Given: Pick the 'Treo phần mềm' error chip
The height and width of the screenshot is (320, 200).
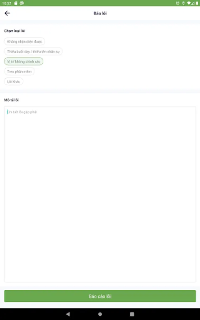Looking at the screenshot, I should [x=19, y=71].
